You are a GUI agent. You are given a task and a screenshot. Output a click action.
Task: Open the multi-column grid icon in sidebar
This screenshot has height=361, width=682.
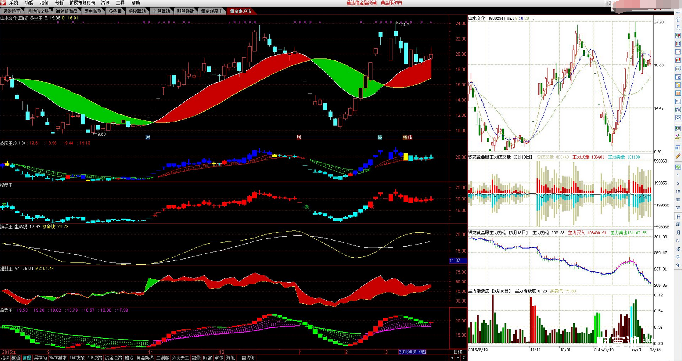[x=678, y=44]
